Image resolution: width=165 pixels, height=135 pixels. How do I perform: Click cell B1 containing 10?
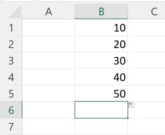101,27
